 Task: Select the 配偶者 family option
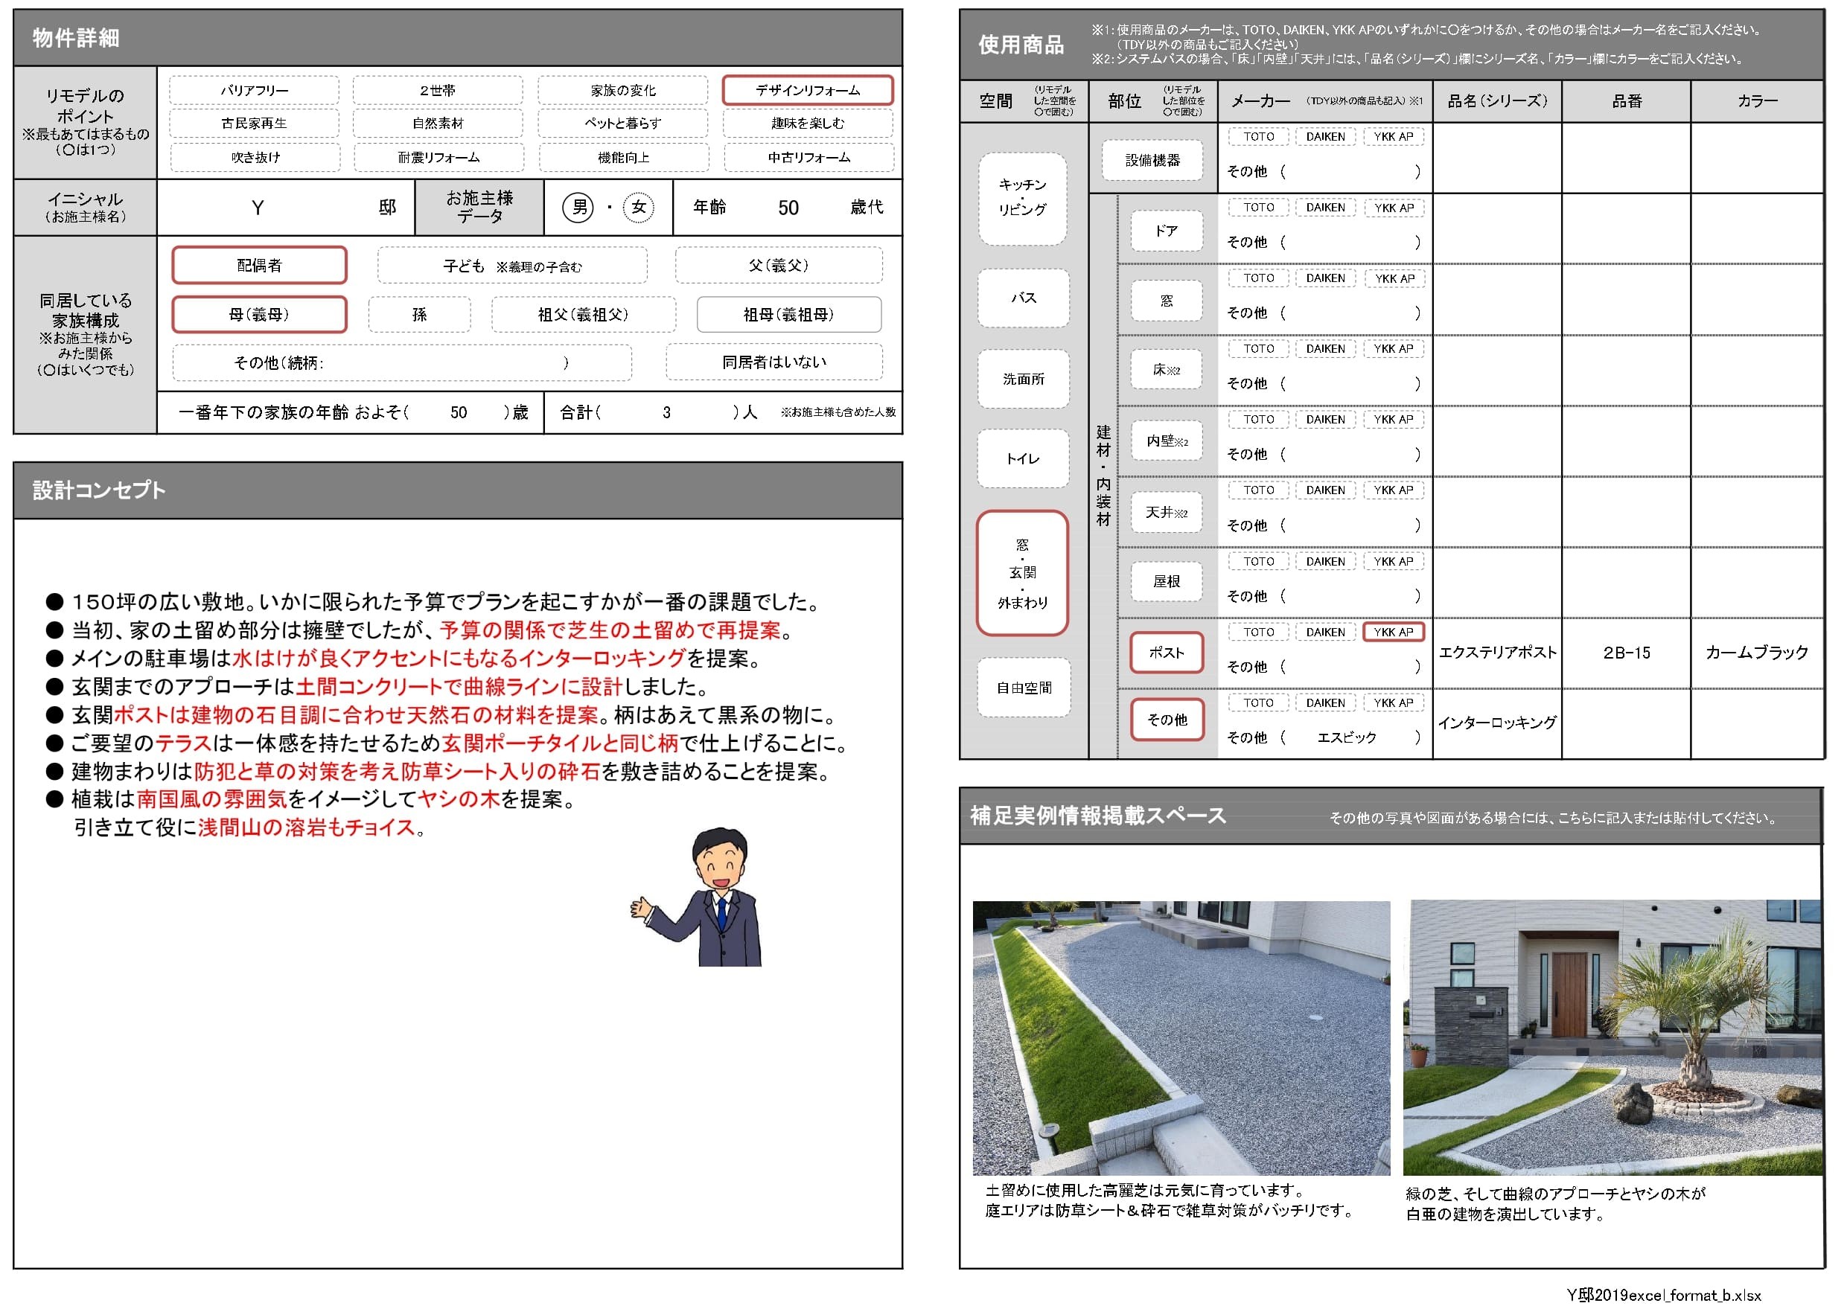(x=259, y=266)
